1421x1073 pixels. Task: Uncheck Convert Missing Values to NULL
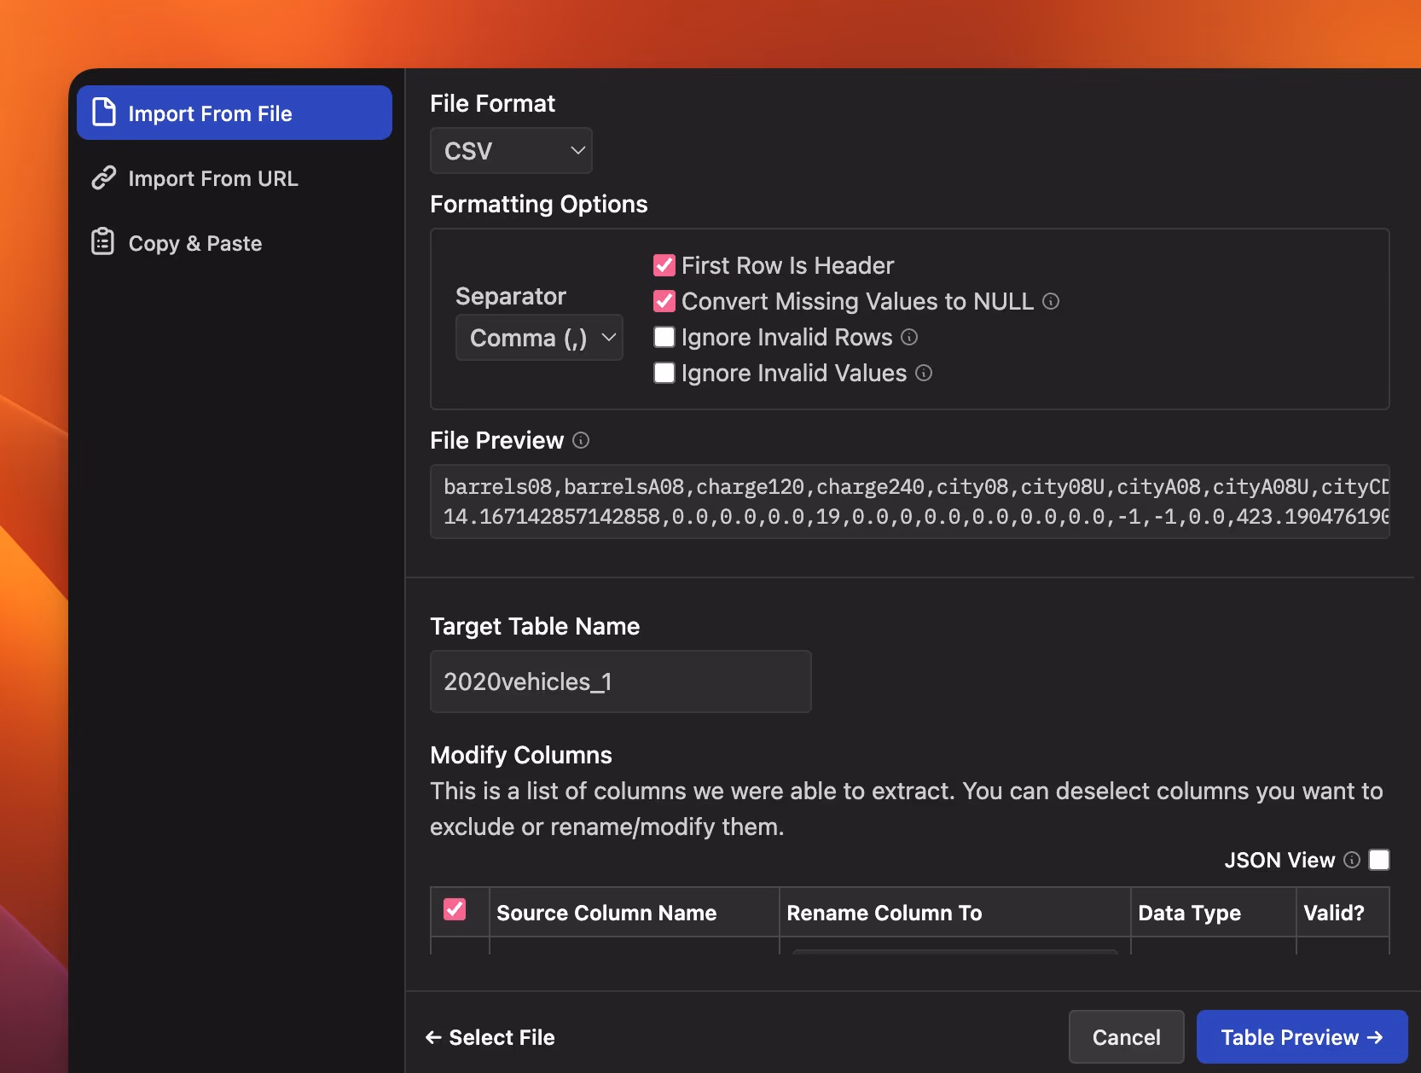[664, 301]
